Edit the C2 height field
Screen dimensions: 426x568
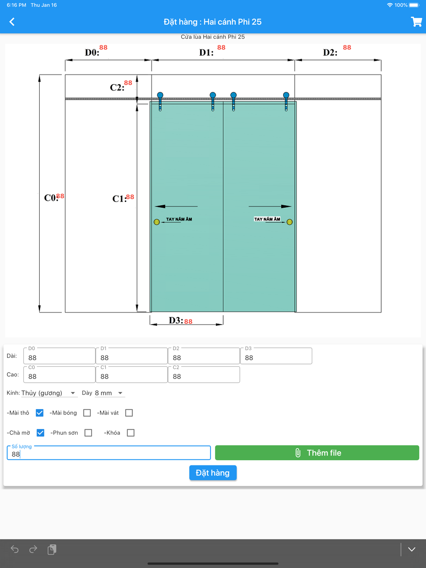pos(204,375)
